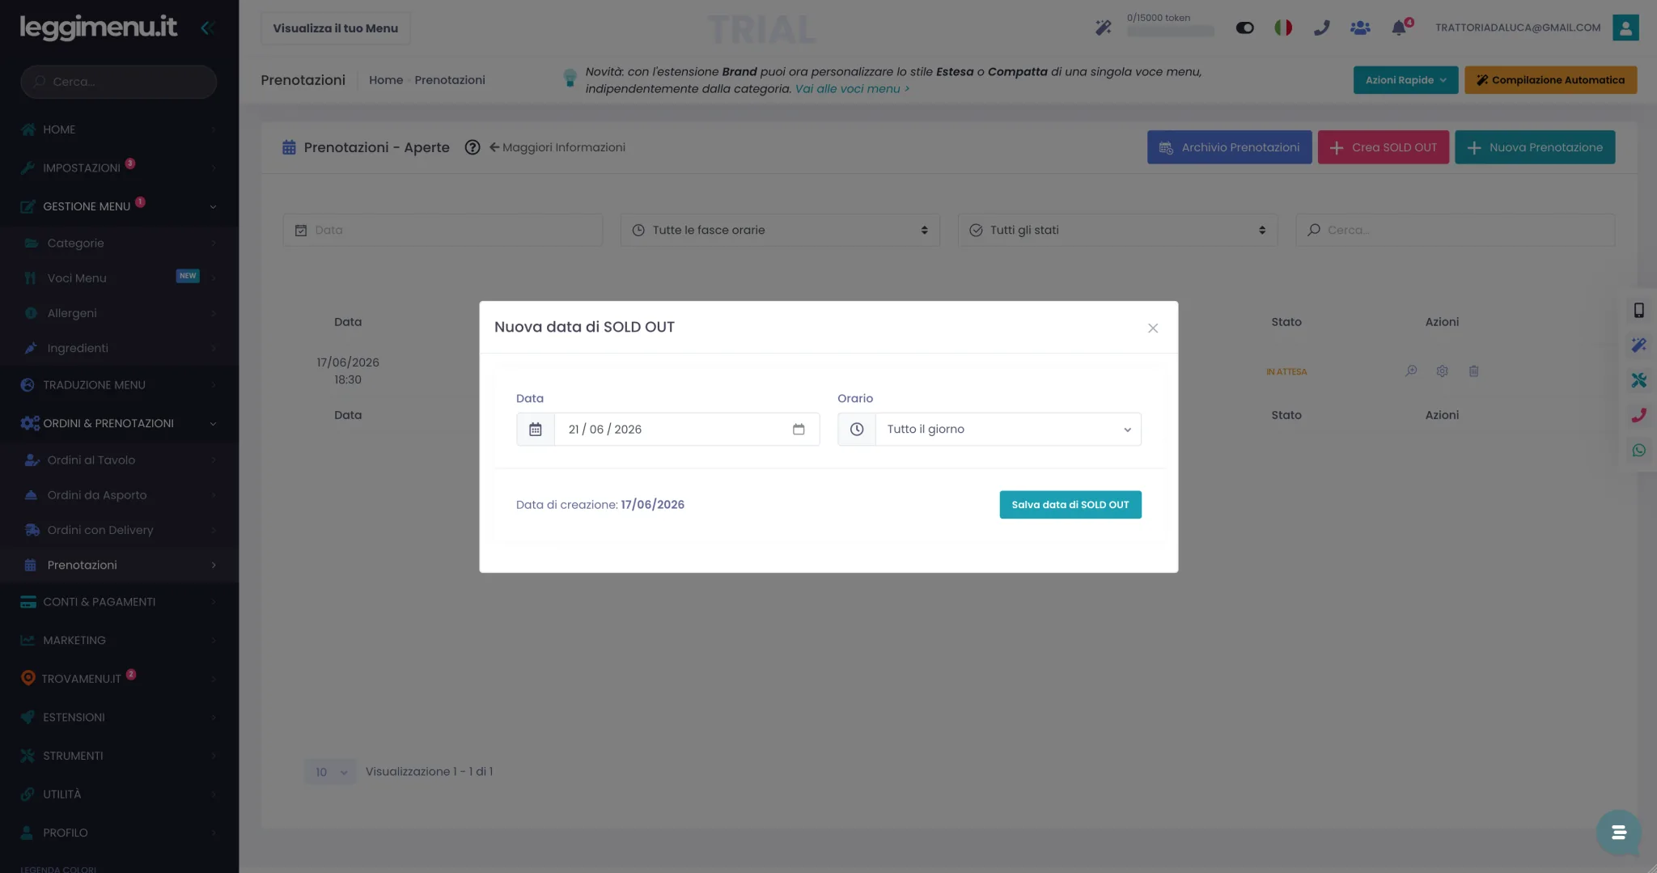1657x873 pixels.
Task: Click Nuova Prenotazione button
Action: point(1535,147)
